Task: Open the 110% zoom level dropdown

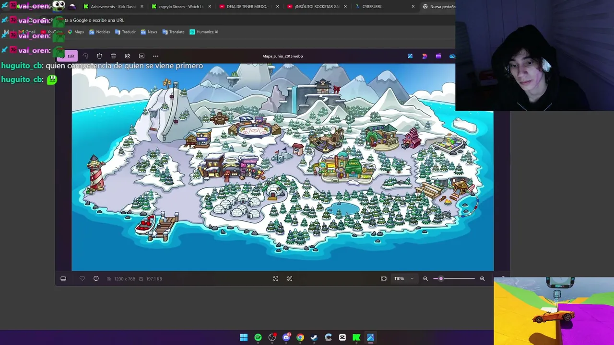Action: [x=404, y=278]
